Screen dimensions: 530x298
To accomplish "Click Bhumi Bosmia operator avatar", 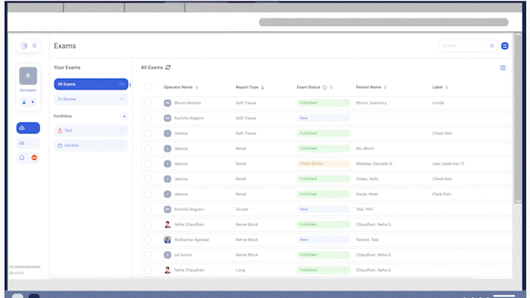I will (167, 103).
